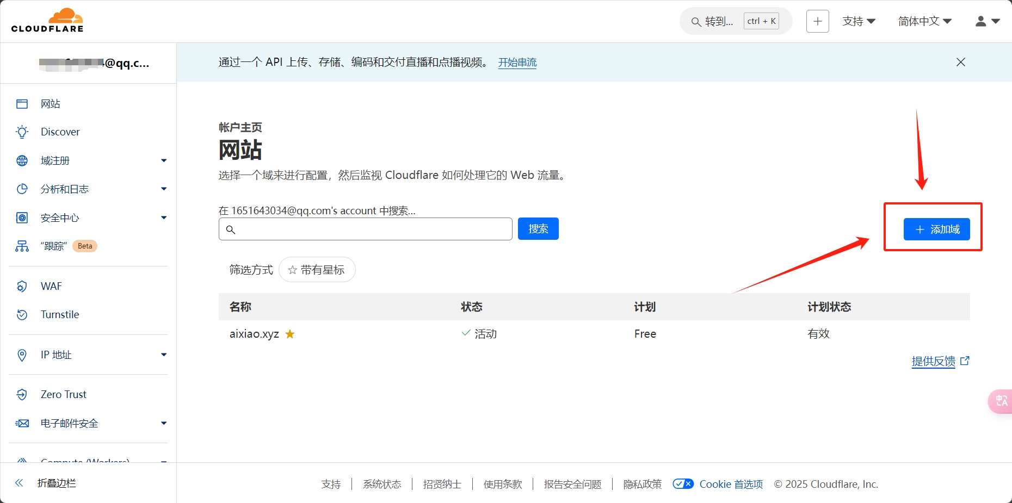
Task: Click the footer 隐私政策 link
Action: pyautogui.click(x=643, y=484)
